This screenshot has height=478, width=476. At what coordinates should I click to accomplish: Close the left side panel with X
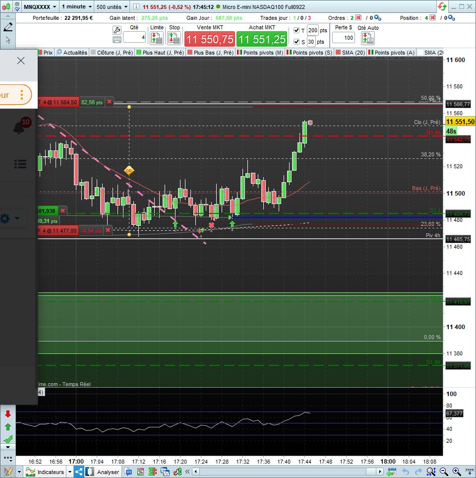tap(21, 61)
